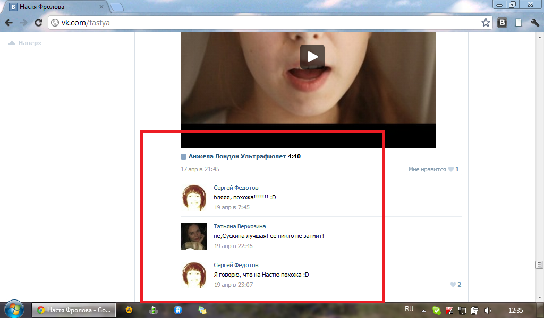
Task: Open Сергей Федотов profile from the last comment
Action: click(236, 265)
